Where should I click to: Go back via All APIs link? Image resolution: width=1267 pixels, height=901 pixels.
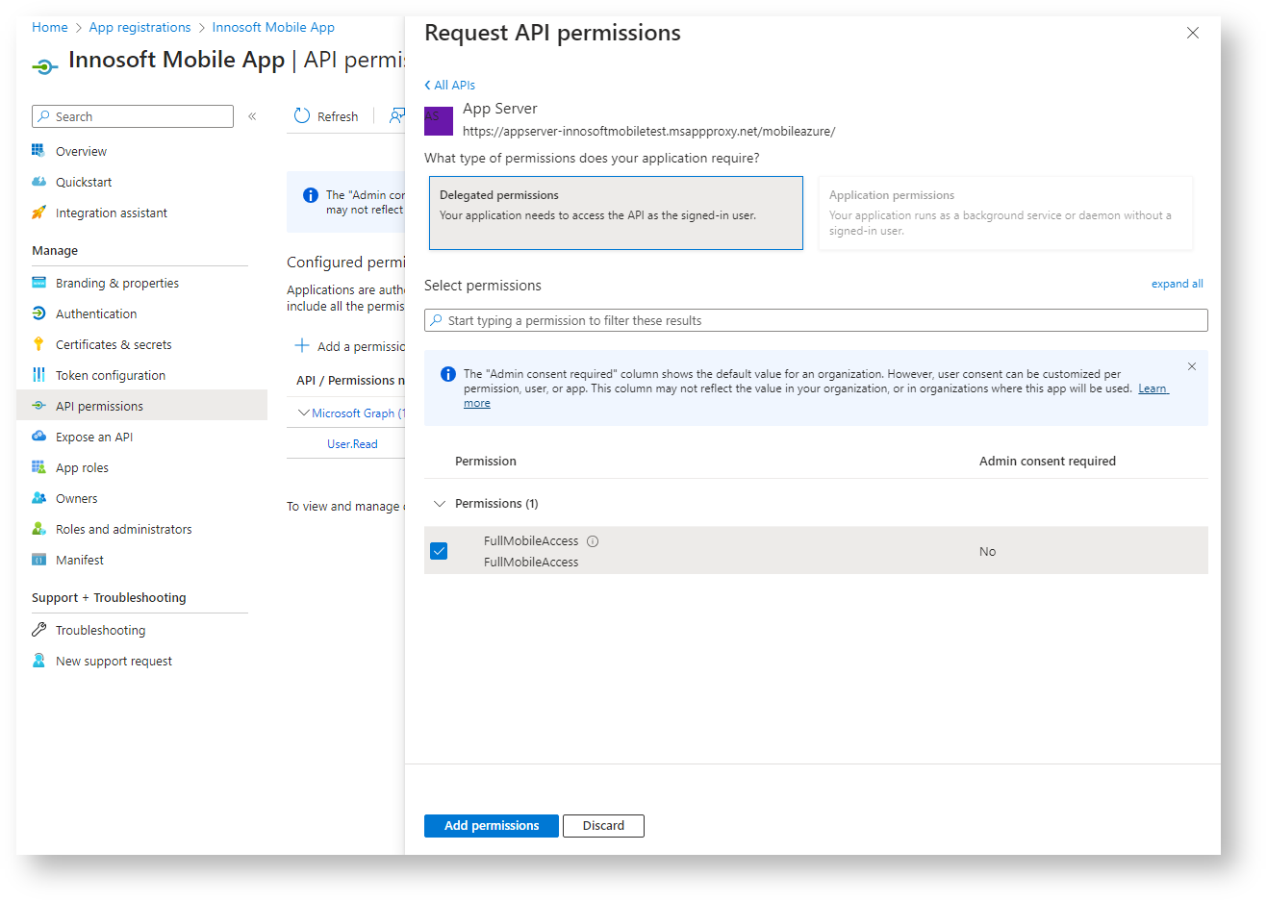450,85
